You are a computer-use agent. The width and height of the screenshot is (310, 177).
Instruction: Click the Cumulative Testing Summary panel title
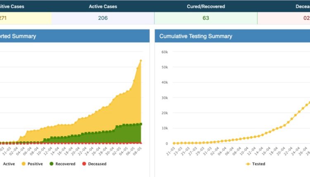pyautogui.click(x=196, y=36)
